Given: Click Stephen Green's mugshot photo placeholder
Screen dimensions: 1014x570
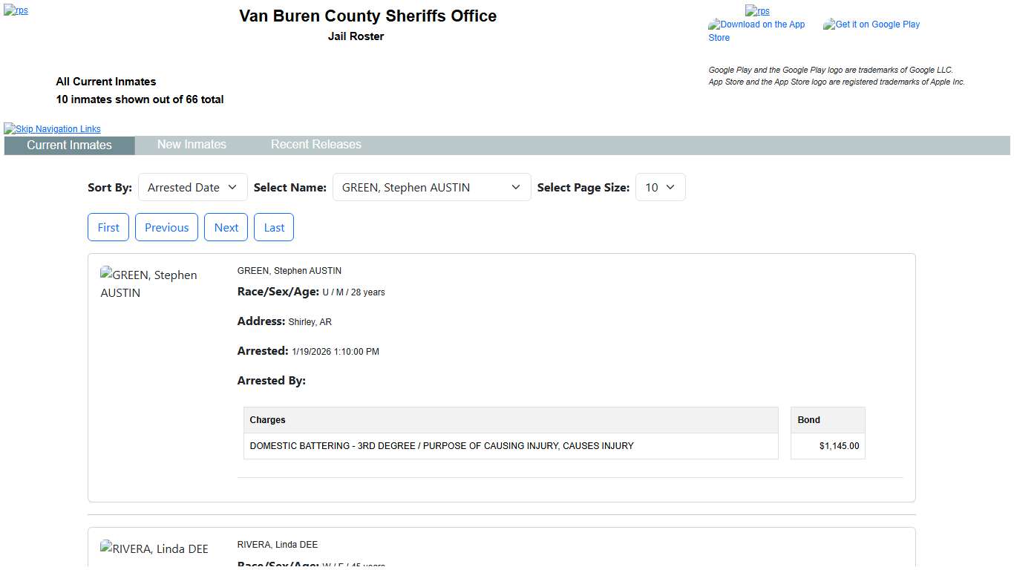Looking at the screenshot, I should 148,284.
